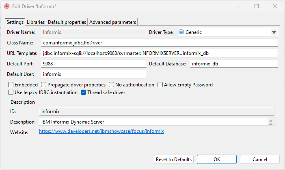Viewport: 285px width, 170px height.
Task: Open the Default properties tab
Action: pos(67,22)
